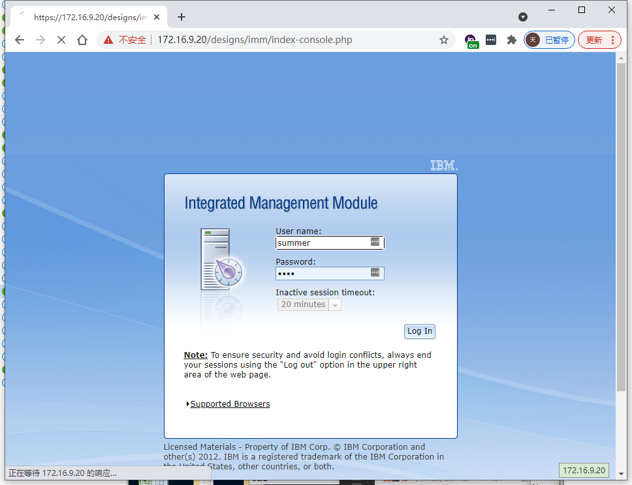This screenshot has height=485, width=632.
Task: Click the scrollbar down arrow
Action: pos(621,474)
